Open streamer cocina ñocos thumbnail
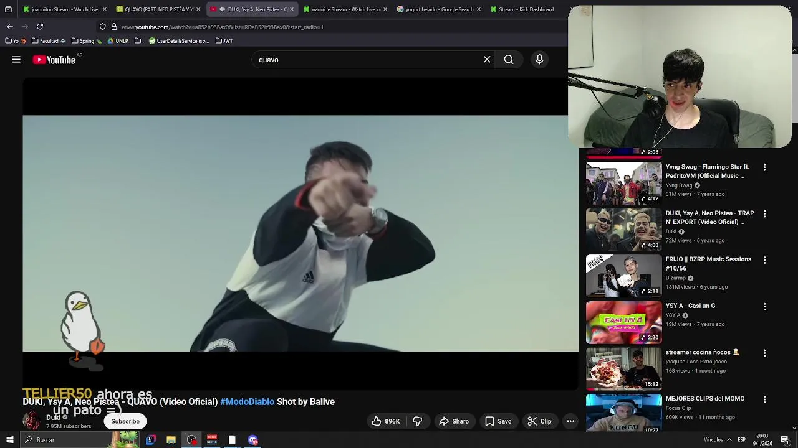This screenshot has width=798, height=448. click(x=623, y=368)
